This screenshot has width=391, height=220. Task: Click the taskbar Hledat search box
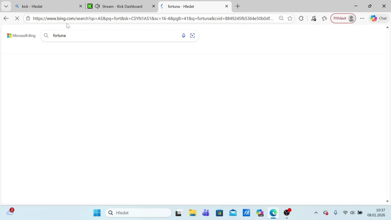tap(138, 213)
